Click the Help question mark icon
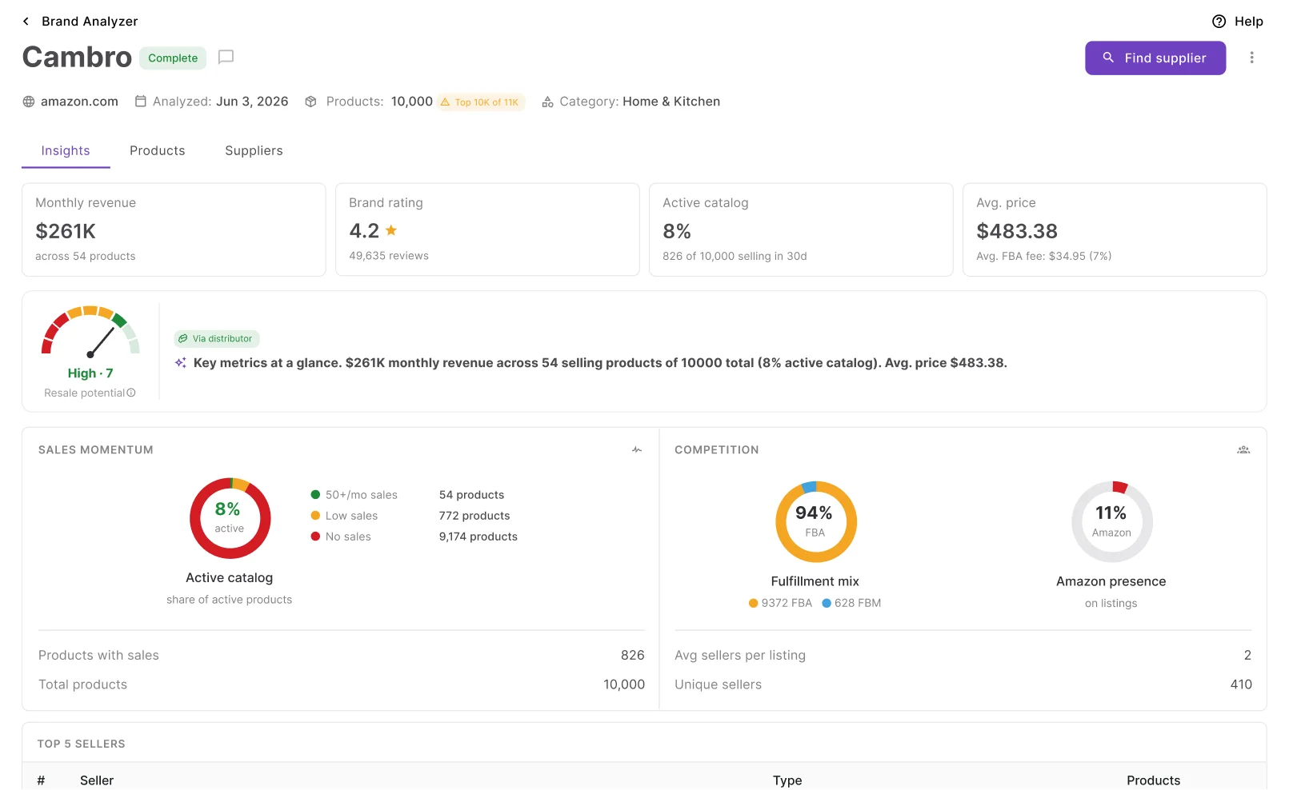Viewport: 1293px width, 790px height. (x=1219, y=22)
